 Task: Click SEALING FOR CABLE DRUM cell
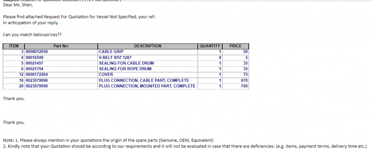[x=147, y=63]
